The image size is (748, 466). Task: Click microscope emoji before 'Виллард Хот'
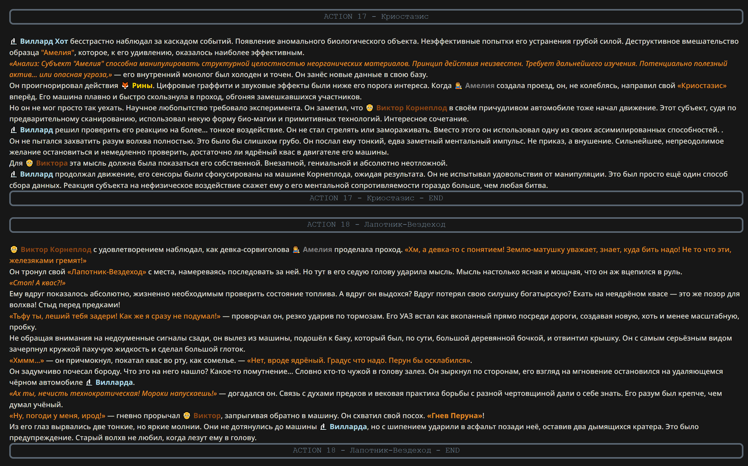click(13, 41)
